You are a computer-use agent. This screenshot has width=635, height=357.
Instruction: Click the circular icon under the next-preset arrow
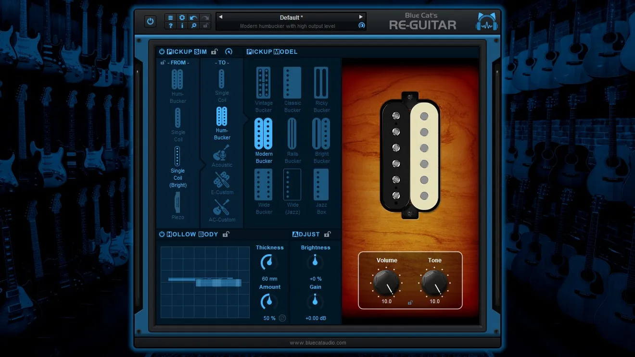tap(361, 25)
